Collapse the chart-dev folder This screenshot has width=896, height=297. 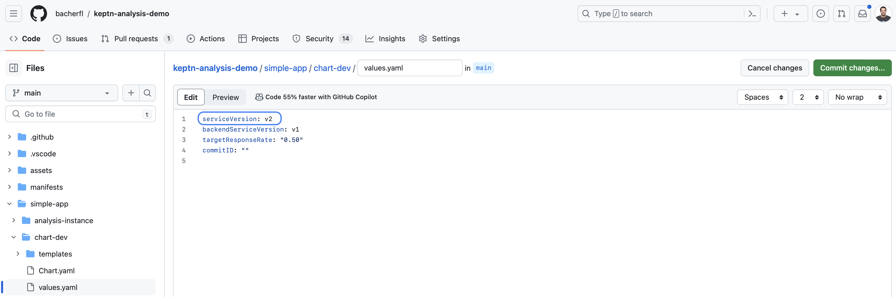14,237
